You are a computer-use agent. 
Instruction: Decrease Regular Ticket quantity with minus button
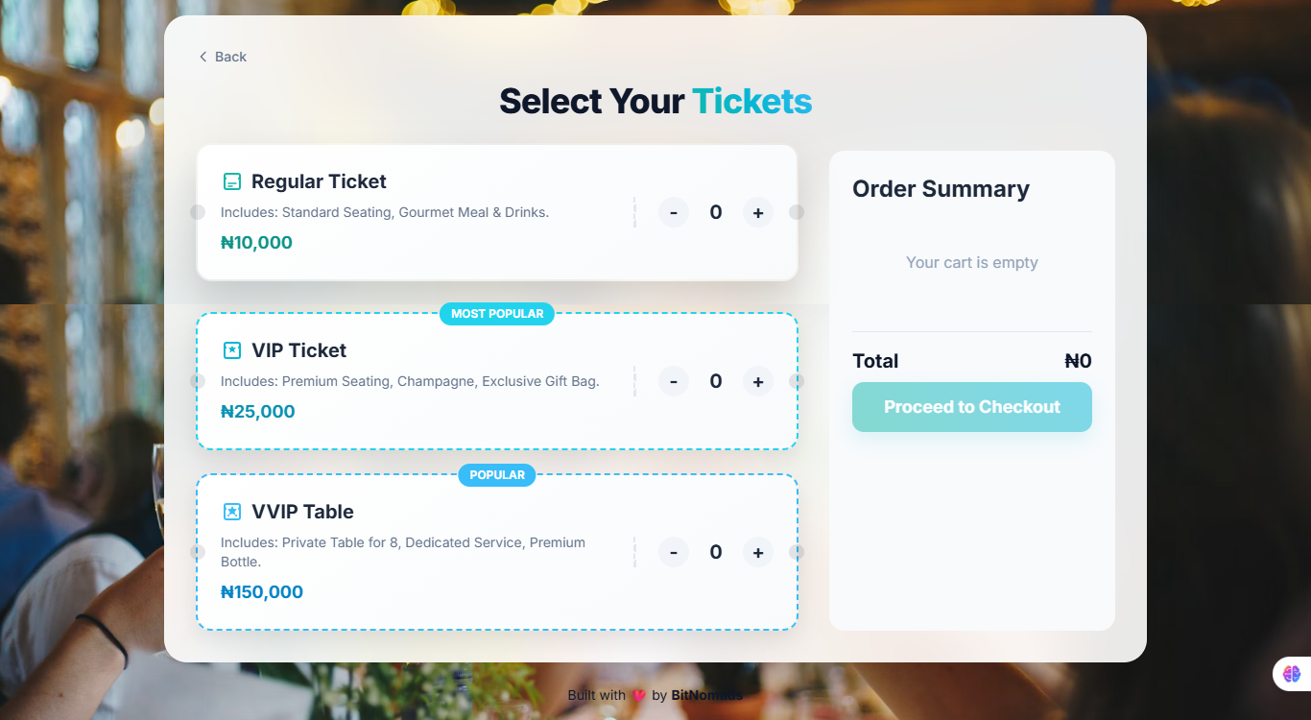673,212
